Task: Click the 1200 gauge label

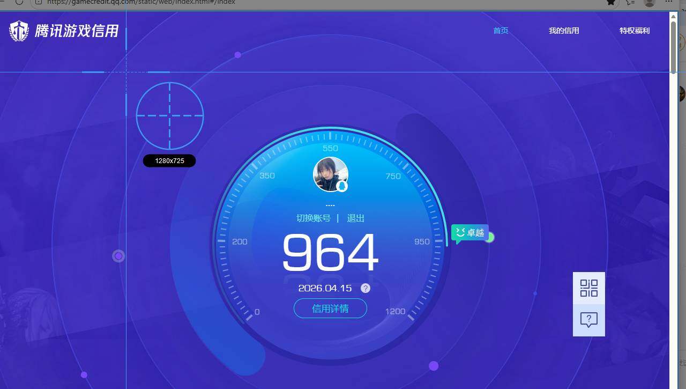Action: (x=395, y=311)
